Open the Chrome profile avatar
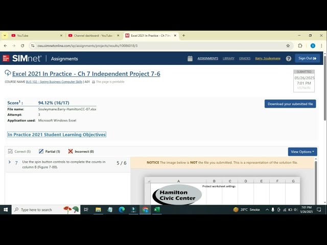Viewport: 327px width, 245px height. tap(313, 45)
